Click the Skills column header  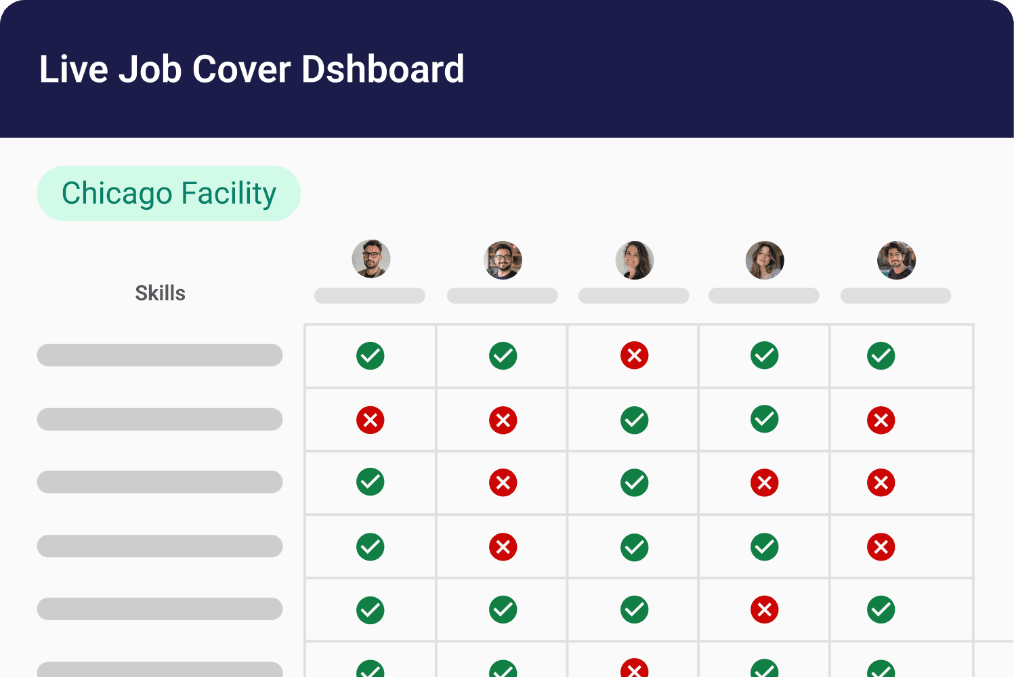click(x=160, y=293)
